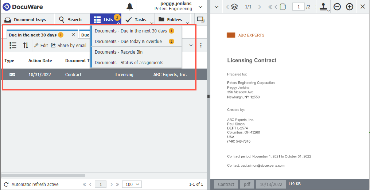Select Documents - Due today & overdue

click(128, 42)
